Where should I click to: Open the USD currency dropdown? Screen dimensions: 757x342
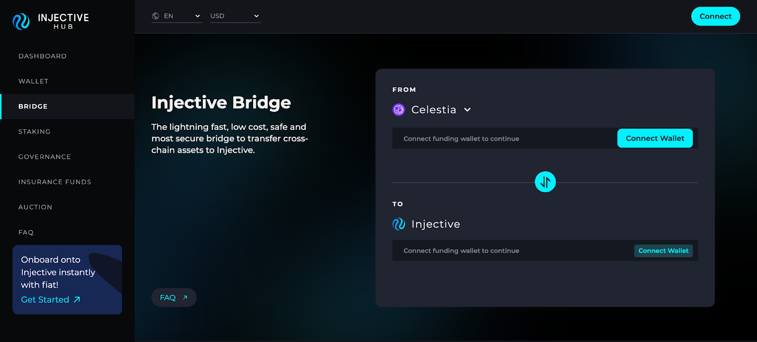click(x=235, y=16)
